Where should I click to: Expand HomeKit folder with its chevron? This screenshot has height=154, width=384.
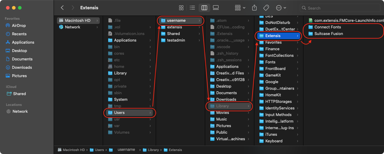pyautogui.click(x=297, y=95)
